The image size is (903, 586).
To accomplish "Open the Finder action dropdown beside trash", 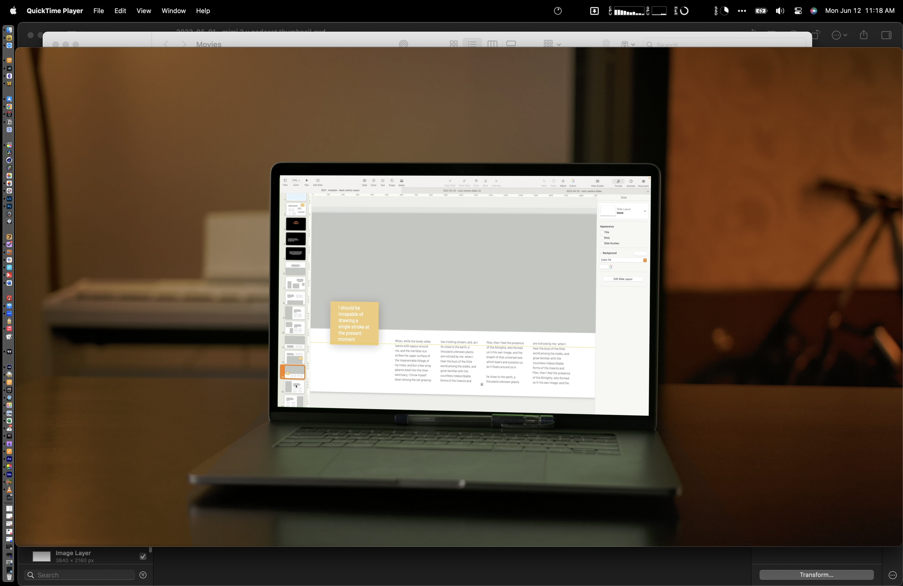I will click(x=628, y=44).
